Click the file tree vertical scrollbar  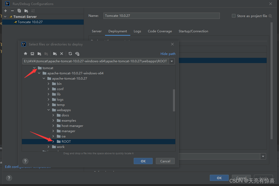click(174, 100)
